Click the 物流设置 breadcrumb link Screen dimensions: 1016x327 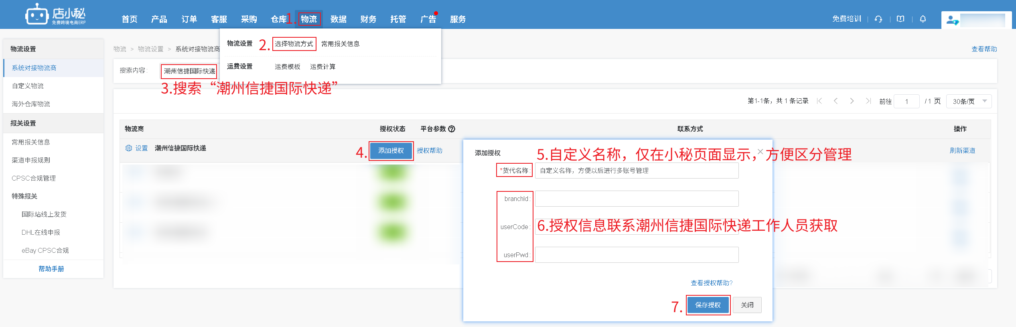click(151, 49)
